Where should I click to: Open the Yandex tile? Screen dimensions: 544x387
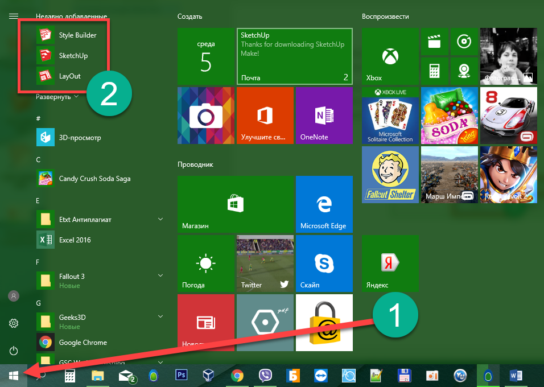[390, 264]
